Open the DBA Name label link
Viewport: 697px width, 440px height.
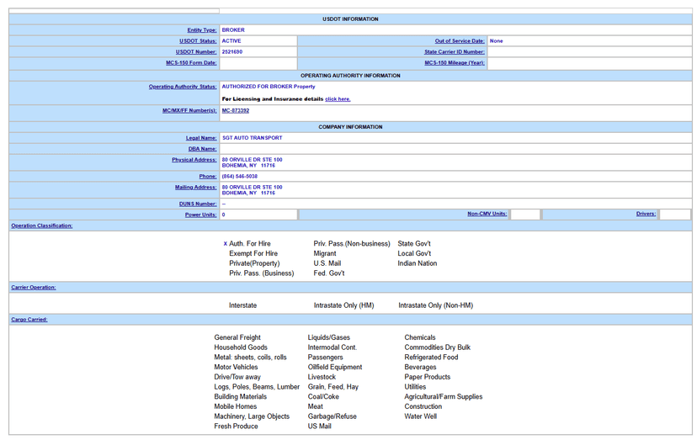pos(202,150)
